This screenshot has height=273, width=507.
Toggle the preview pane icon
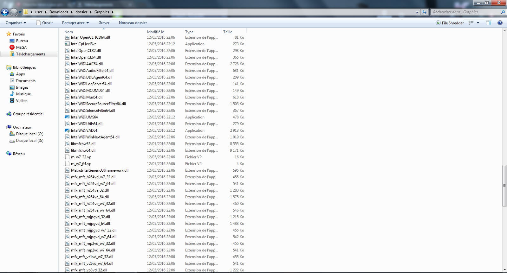[489, 23]
